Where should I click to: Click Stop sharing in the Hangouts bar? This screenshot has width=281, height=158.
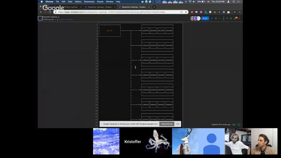tap(167, 124)
